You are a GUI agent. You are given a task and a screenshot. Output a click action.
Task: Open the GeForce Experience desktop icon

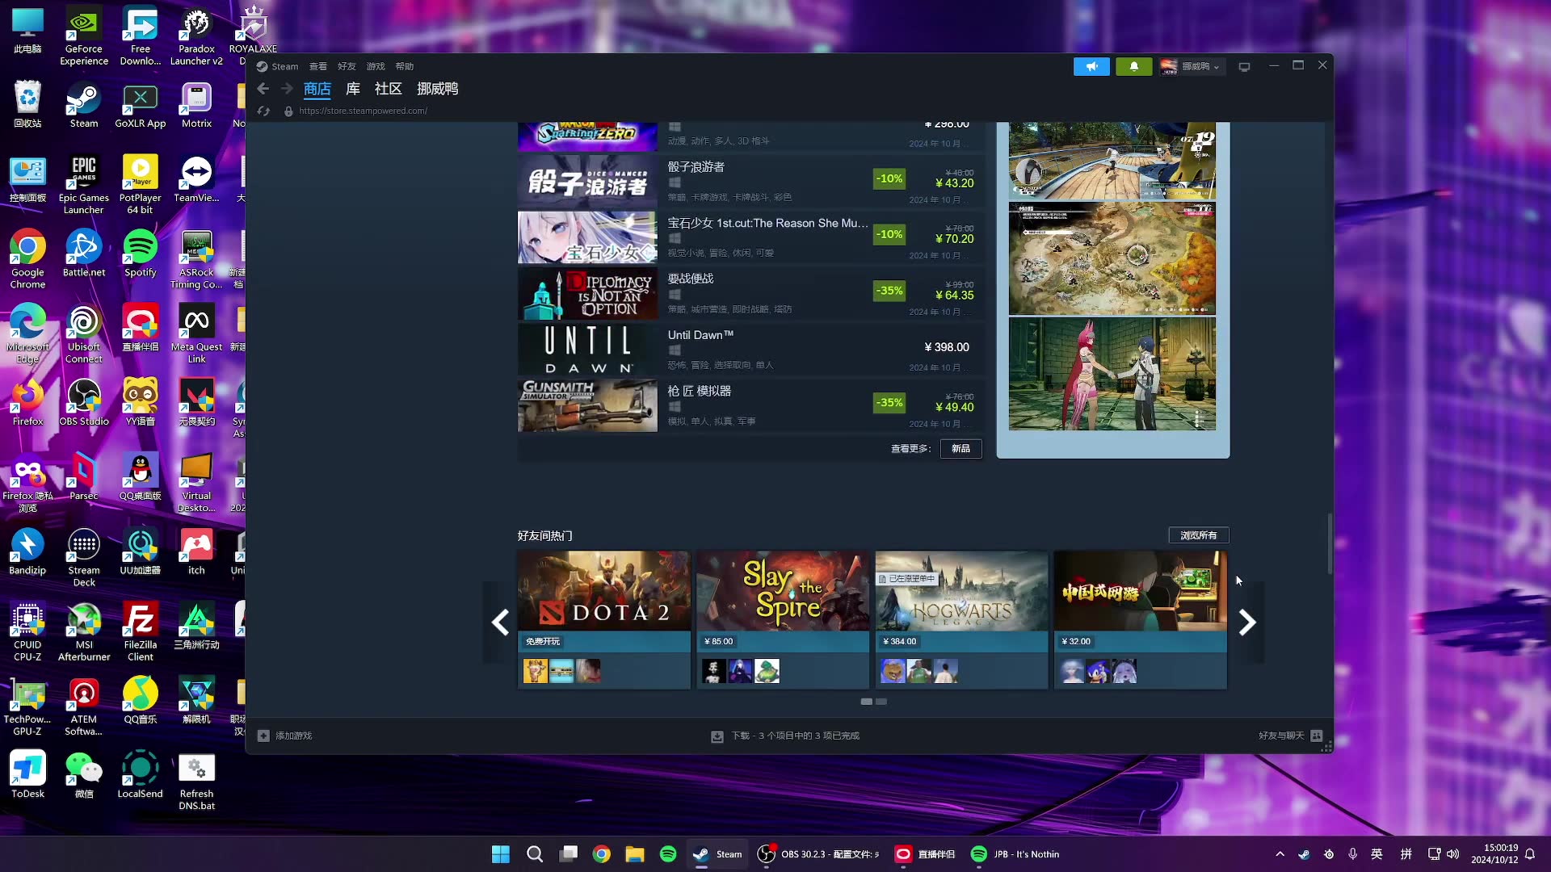point(84,36)
